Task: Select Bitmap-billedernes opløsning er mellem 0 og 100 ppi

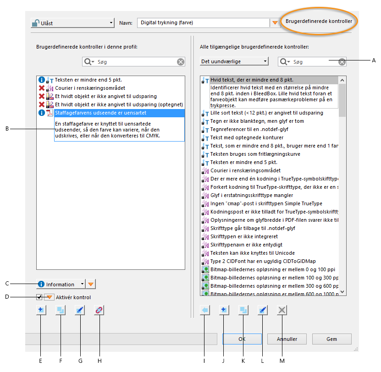Action: click(270, 269)
